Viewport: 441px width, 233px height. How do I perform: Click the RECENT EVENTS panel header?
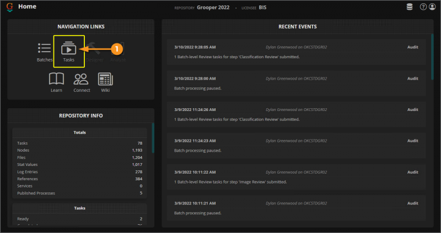pos(298,26)
